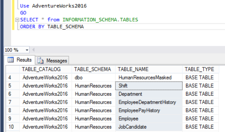This screenshot has width=225, height=132.
Task: Select the TABLE_NAME column header
Action: point(149,69)
